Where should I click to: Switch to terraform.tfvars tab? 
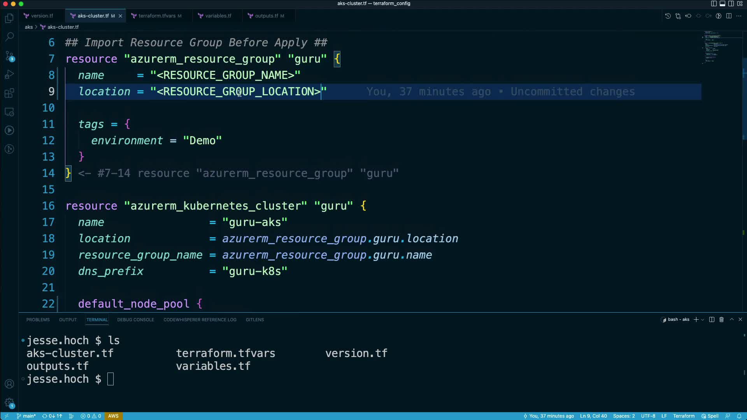pos(157,16)
